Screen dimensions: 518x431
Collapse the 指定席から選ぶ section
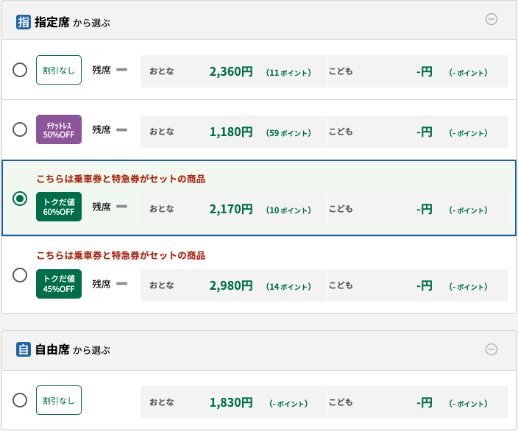(492, 20)
